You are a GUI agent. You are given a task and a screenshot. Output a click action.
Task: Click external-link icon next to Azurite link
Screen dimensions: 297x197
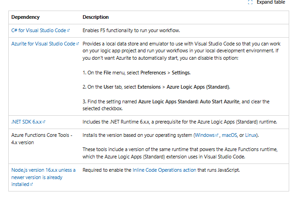tap(77, 44)
